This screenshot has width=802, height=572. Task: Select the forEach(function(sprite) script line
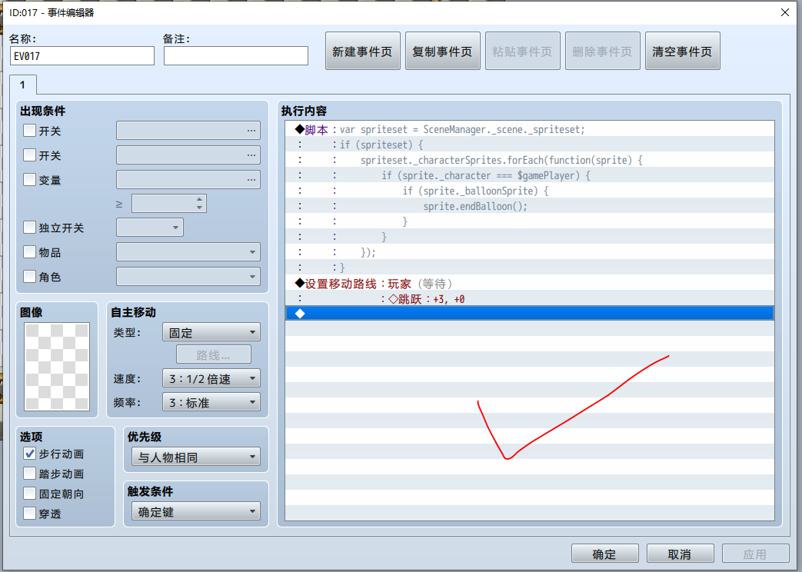529,160
